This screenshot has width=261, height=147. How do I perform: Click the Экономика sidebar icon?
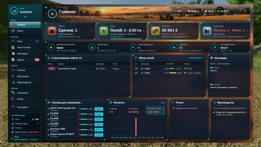coord(13,93)
